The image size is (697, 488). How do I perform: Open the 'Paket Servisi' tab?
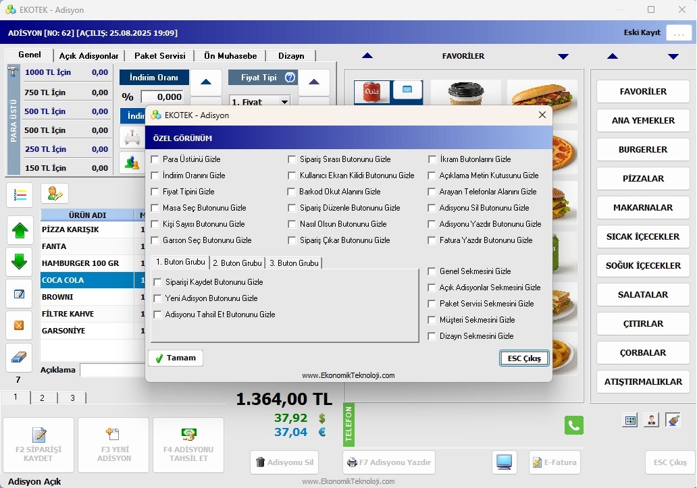[x=160, y=56]
